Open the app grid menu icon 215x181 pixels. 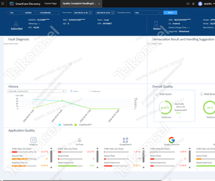tap(3, 3)
